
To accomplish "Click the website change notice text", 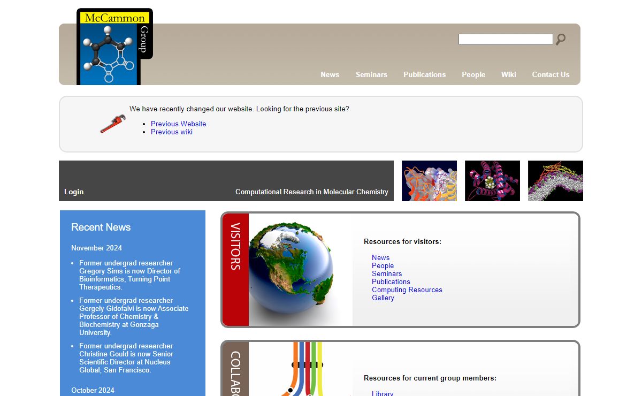I will [239, 109].
